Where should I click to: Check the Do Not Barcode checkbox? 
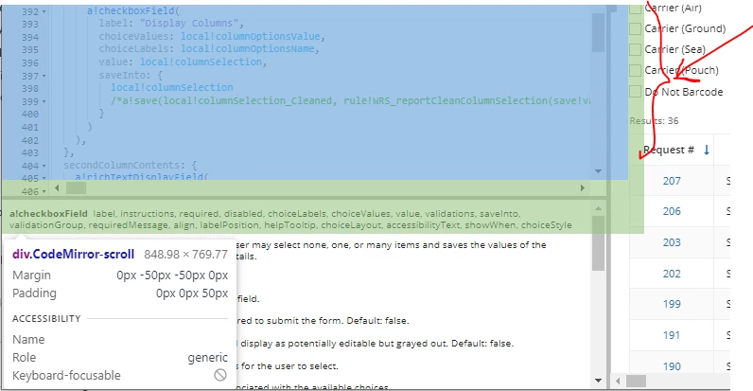pos(636,92)
